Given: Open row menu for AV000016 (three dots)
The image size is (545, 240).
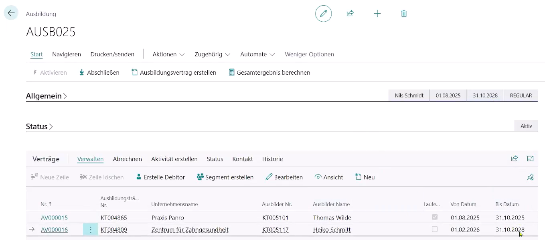Looking at the screenshot, I should (x=91, y=230).
